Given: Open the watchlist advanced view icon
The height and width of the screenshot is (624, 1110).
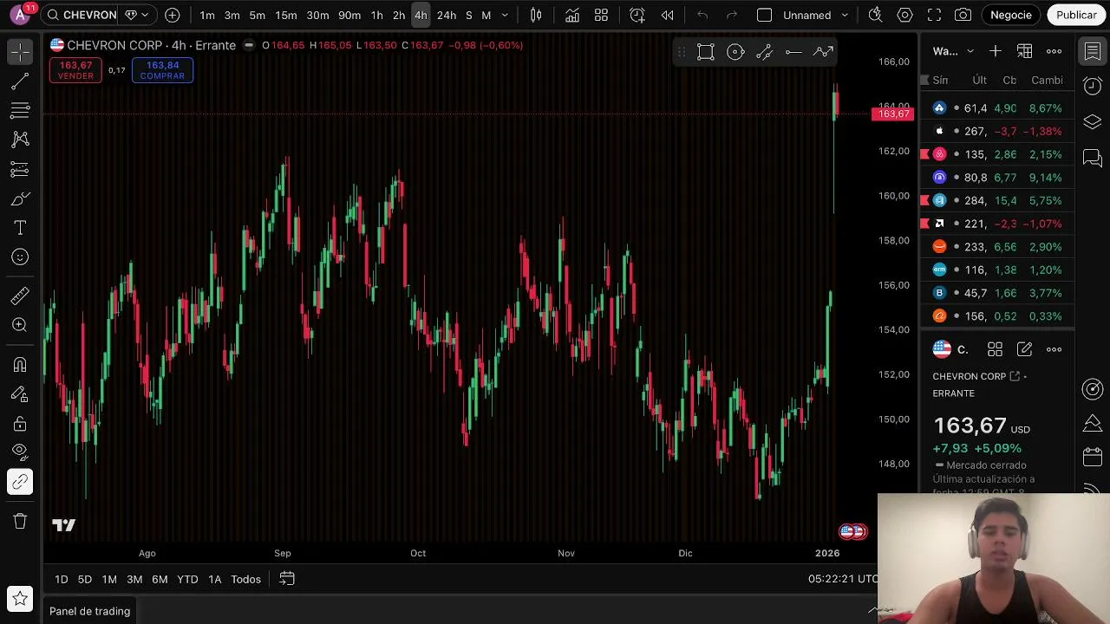Looking at the screenshot, I should coord(1024,51).
